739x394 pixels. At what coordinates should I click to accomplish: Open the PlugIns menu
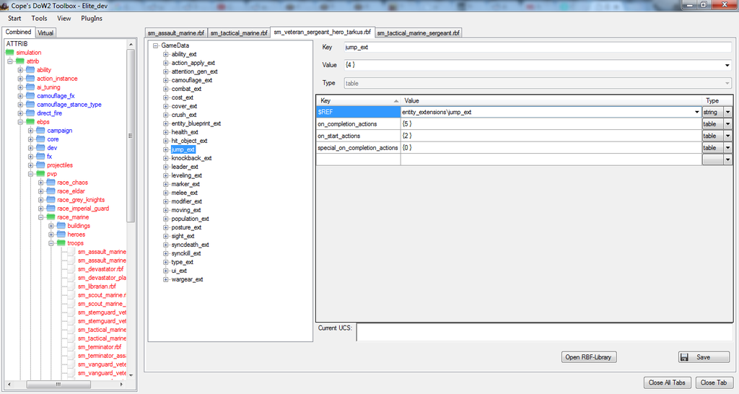(x=91, y=18)
